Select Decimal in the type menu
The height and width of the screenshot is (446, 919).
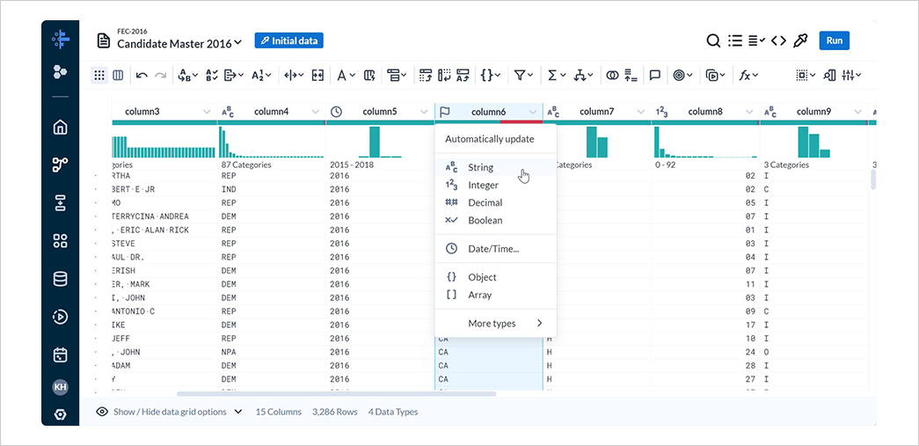[x=495, y=203]
